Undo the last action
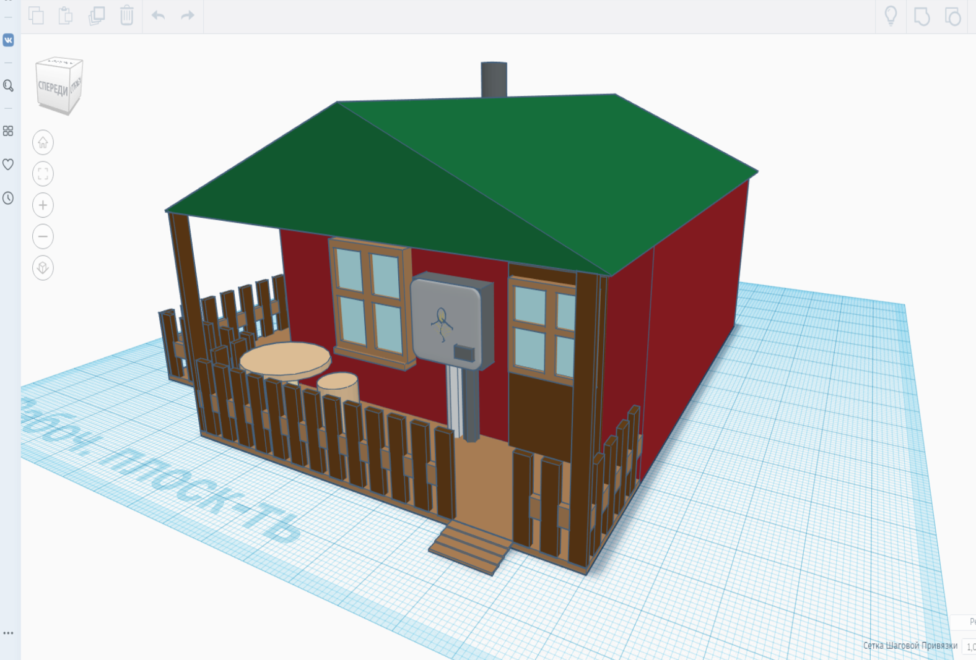The width and height of the screenshot is (976, 660). 159,15
